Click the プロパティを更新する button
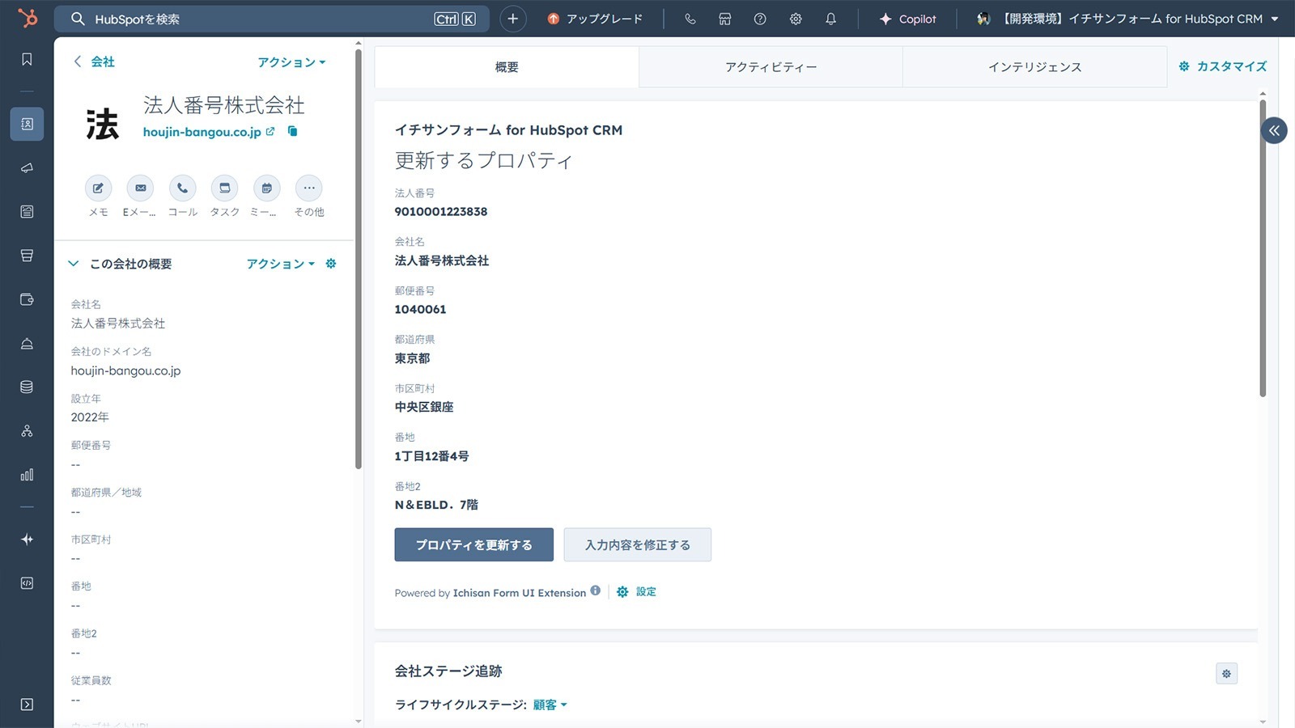Image resolution: width=1295 pixels, height=728 pixels. (x=473, y=544)
